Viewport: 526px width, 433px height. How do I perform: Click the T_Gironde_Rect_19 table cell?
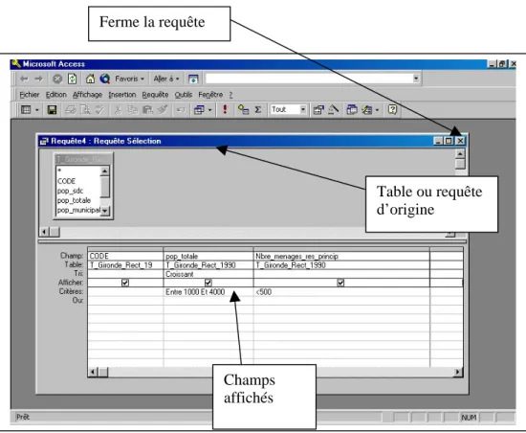(x=125, y=265)
